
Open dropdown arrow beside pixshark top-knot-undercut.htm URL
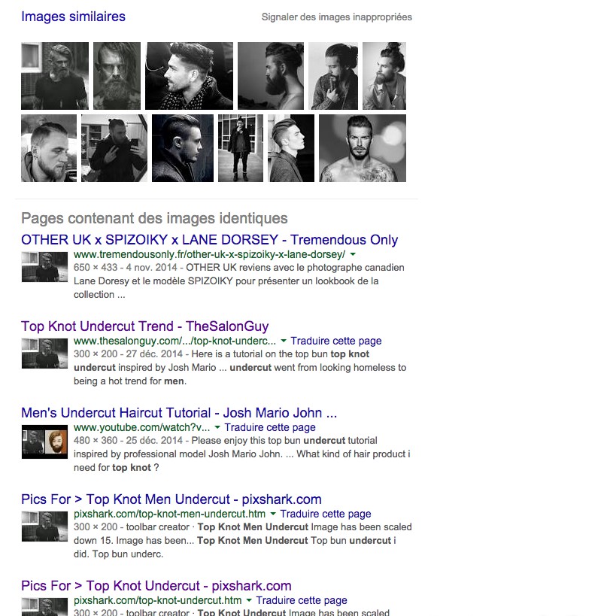[249, 600]
